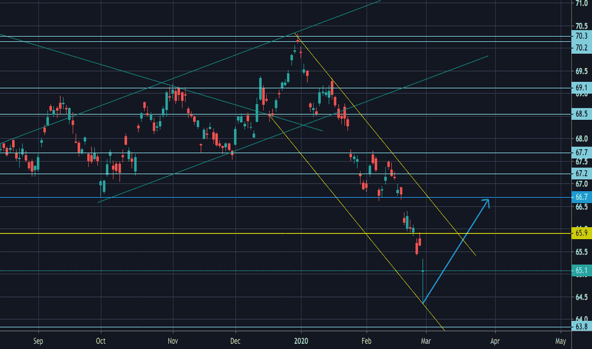Click the Apr label on time axis

point(495,341)
